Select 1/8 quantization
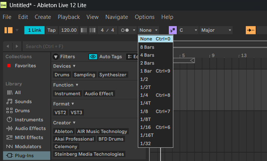 point(156,111)
